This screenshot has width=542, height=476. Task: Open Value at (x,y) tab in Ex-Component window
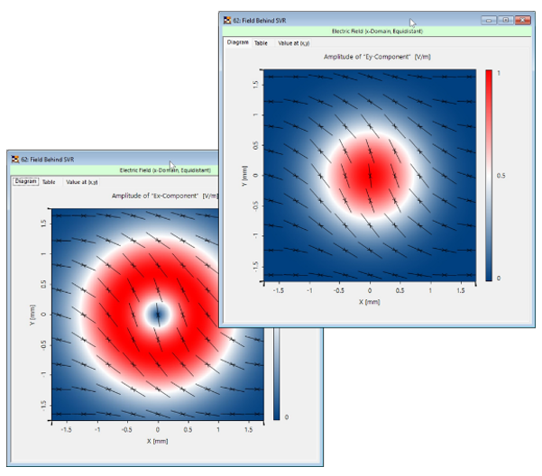(x=82, y=181)
